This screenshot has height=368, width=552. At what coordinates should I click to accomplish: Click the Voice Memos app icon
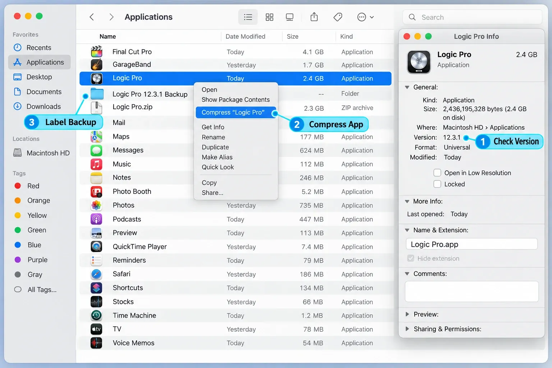pyautogui.click(x=96, y=343)
